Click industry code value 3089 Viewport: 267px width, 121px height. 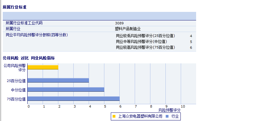(x=119, y=23)
